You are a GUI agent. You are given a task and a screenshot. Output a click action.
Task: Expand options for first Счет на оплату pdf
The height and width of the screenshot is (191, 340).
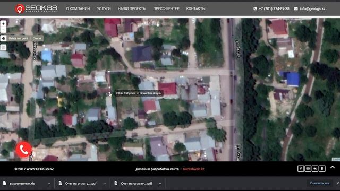tap(104, 183)
